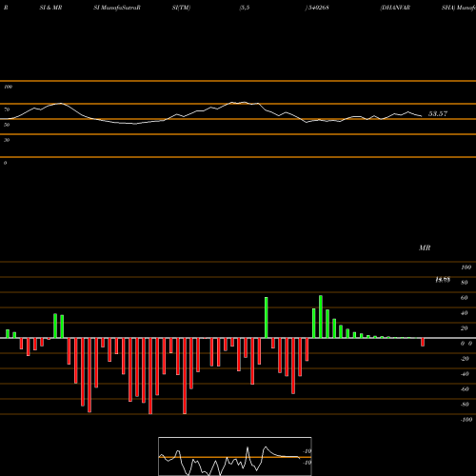
Task: Click the last red bar at right of histogram
Action: (x=423, y=342)
